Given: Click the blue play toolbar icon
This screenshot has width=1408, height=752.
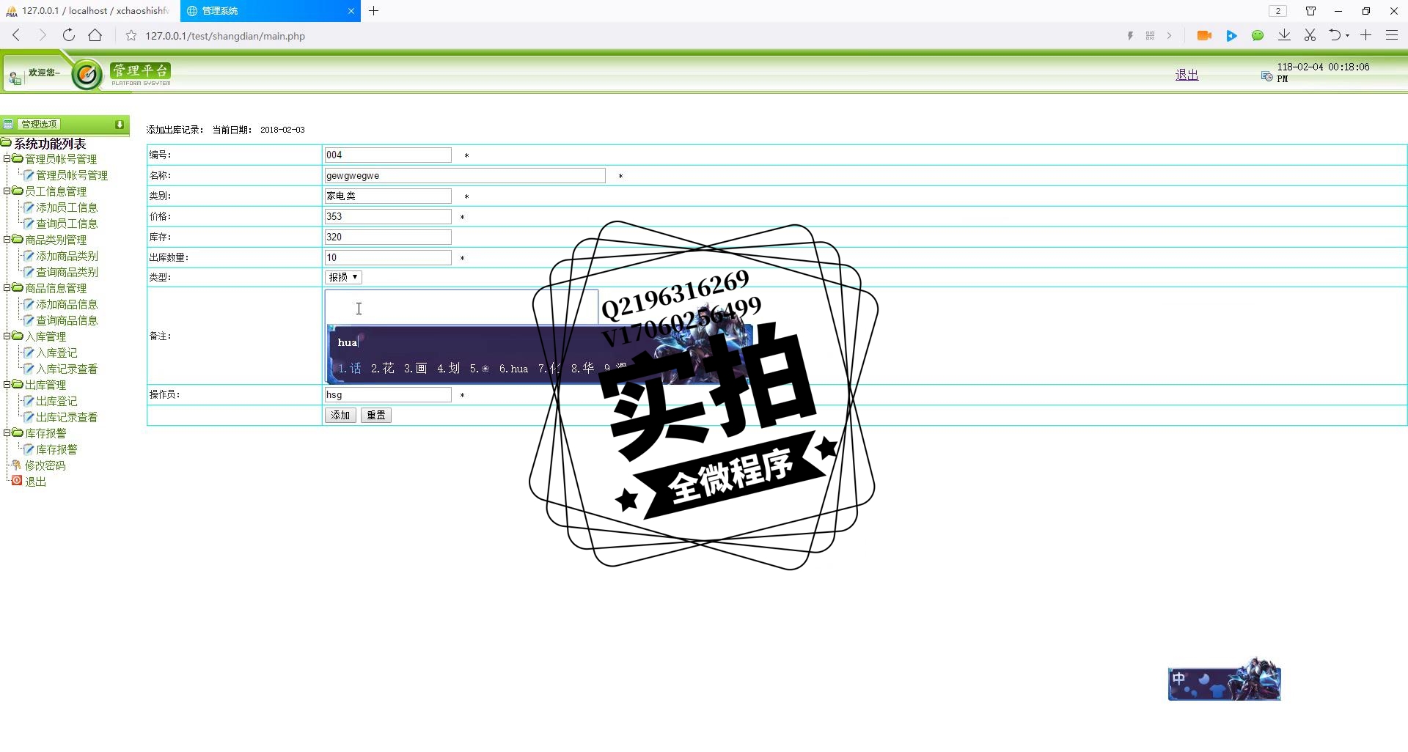Looking at the screenshot, I should pyautogui.click(x=1231, y=35).
